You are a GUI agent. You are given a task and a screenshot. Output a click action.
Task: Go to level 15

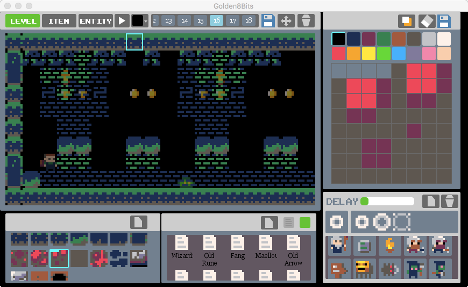coord(201,21)
